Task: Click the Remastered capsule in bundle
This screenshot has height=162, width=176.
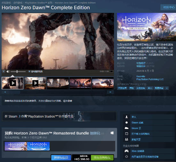Action: 38,146
